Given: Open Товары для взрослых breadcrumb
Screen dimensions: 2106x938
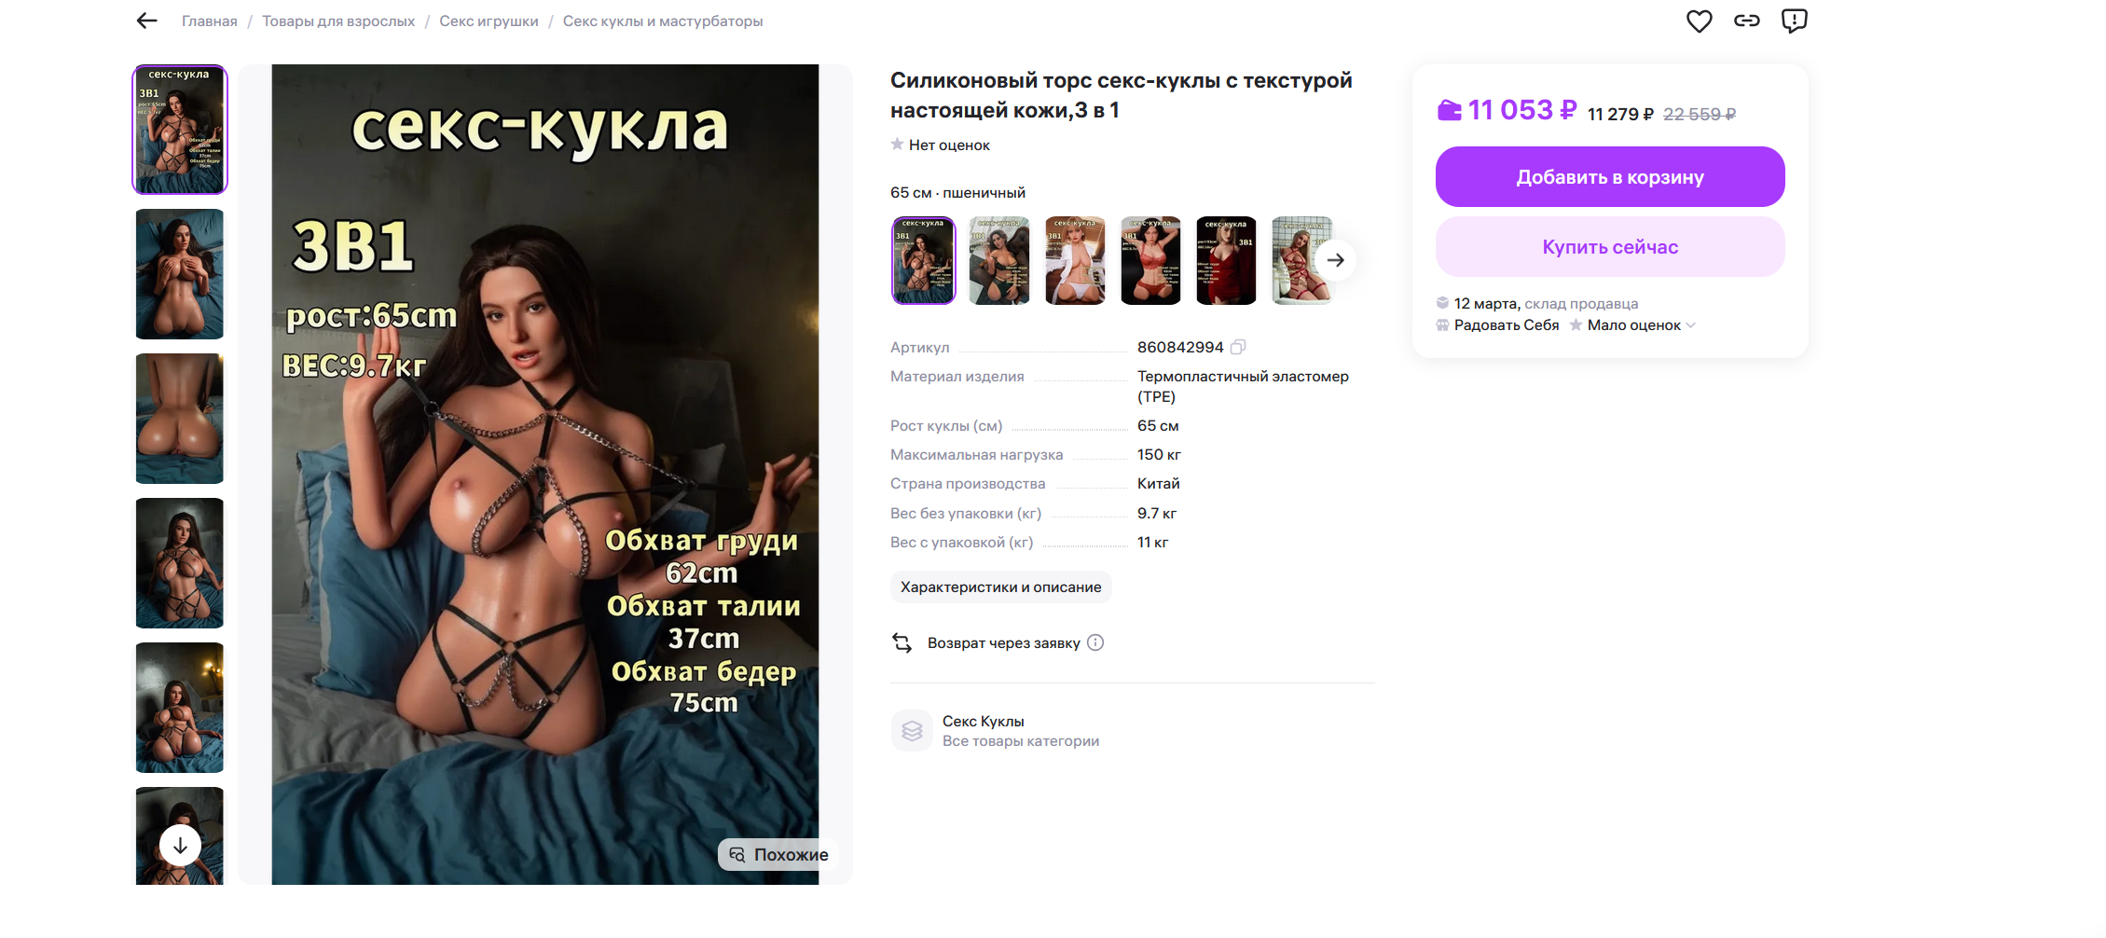Looking at the screenshot, I should click(x=338, y=21).
